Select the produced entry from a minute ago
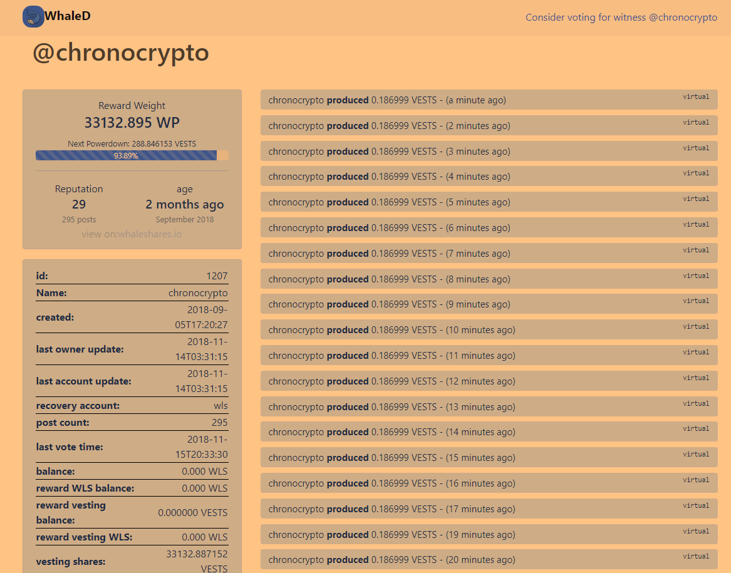Image resolution: width=731 pixels, height=573 pixels. coord(489,100)
